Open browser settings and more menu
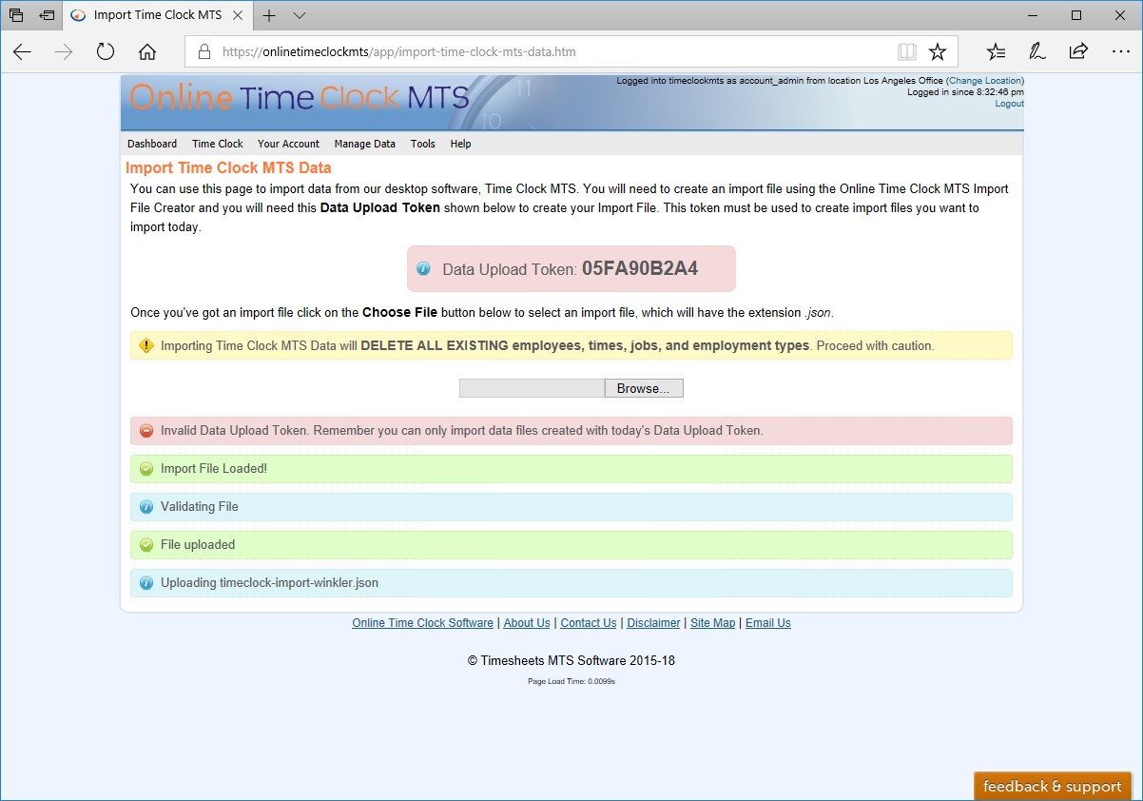 pyautogui.click(x=1119, y=52)
